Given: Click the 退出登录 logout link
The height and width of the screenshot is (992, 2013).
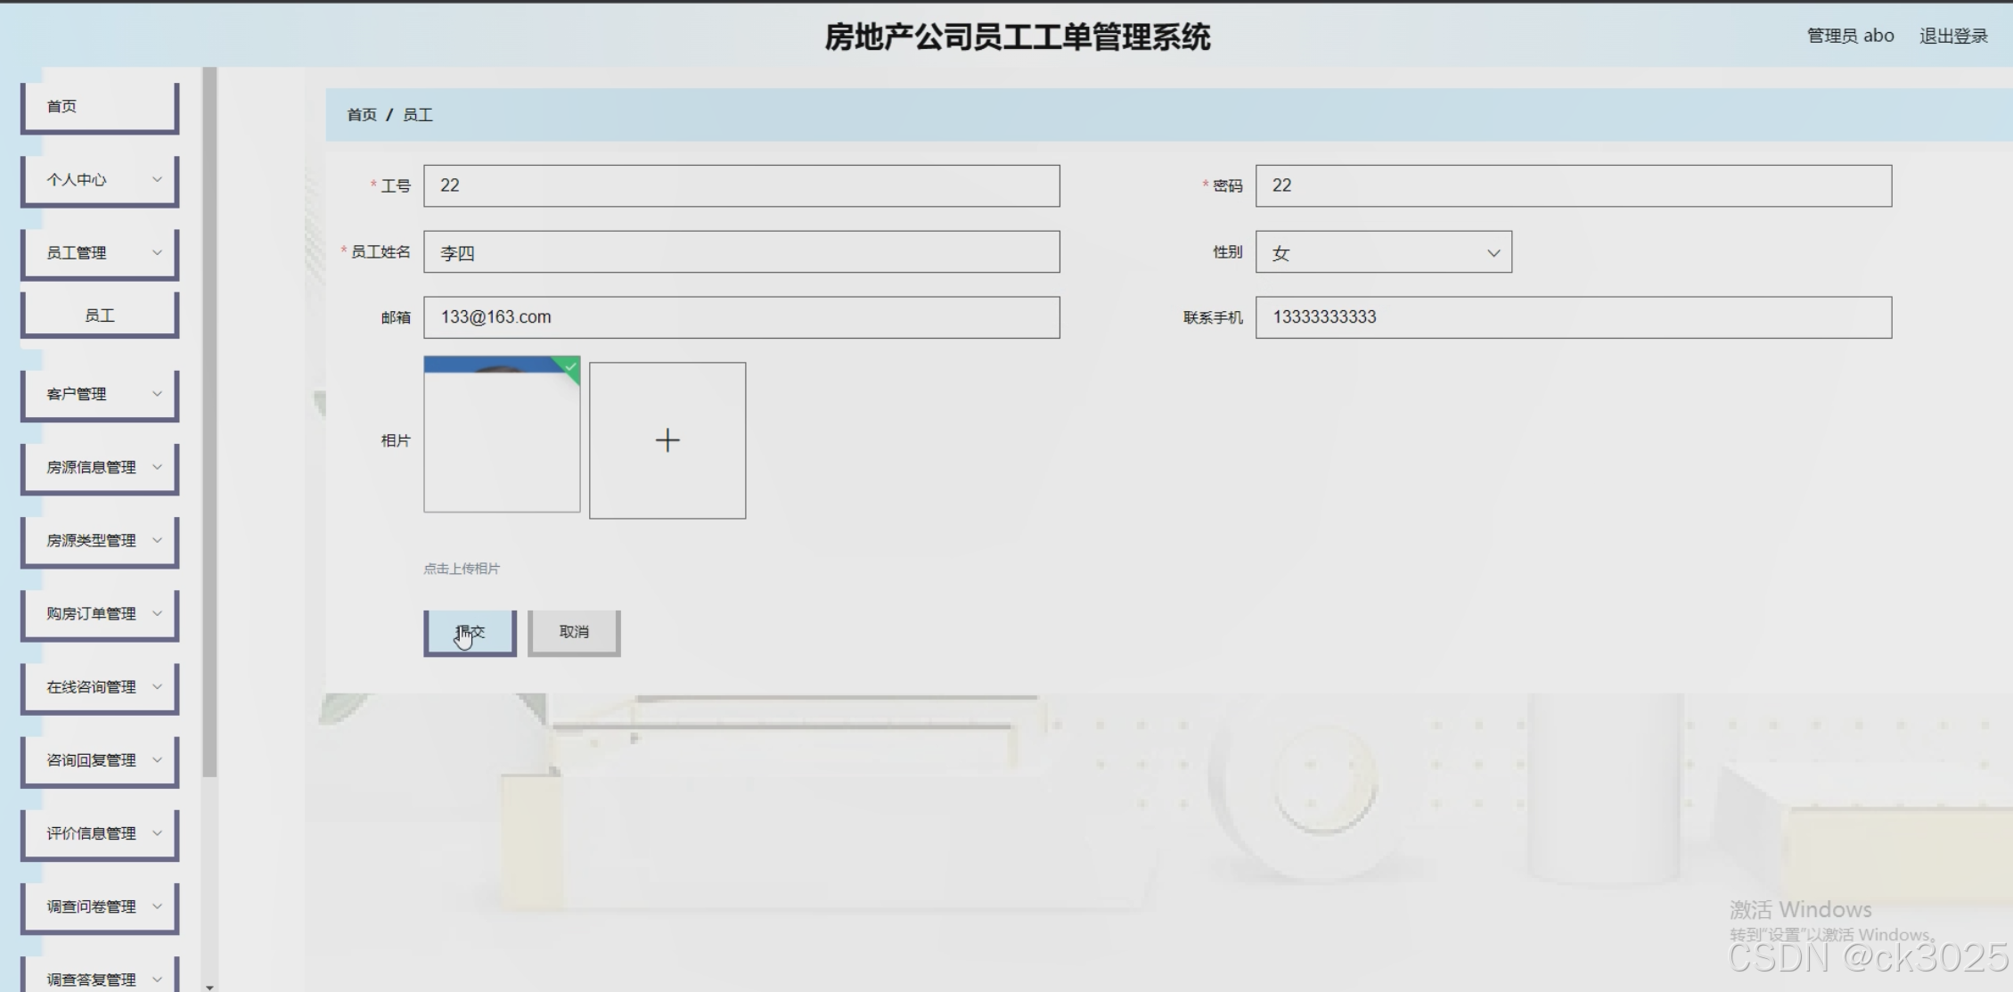Looking at the screenshot, I should click(x=1952, y=36).
